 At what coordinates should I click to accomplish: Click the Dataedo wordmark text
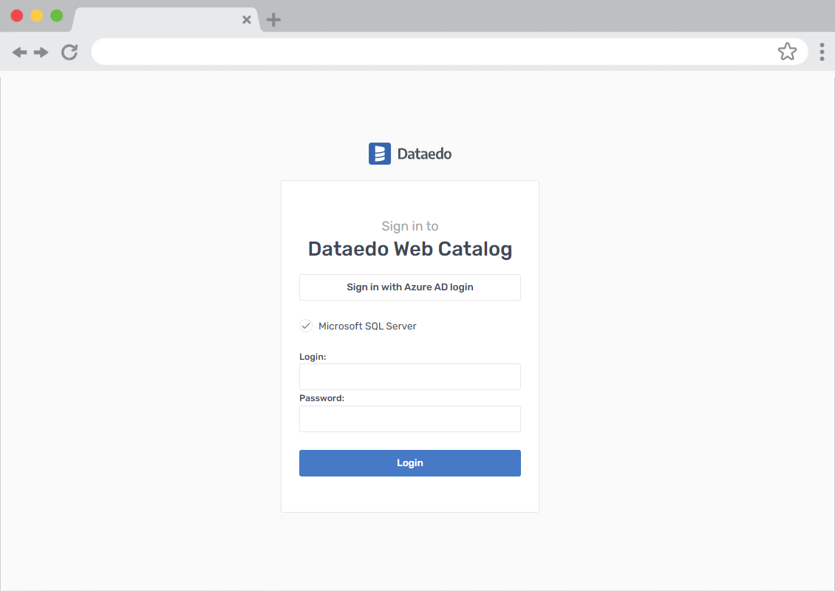pyautogui.click(x=424, y=154)
